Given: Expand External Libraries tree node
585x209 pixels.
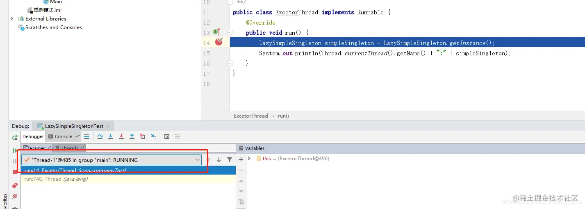Looking at the screenshot, I should point(11,19).
